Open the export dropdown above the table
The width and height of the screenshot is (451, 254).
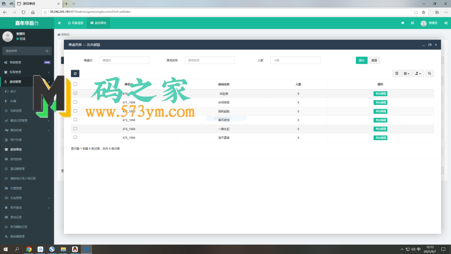pyautogui.click(x=418, y=74)
